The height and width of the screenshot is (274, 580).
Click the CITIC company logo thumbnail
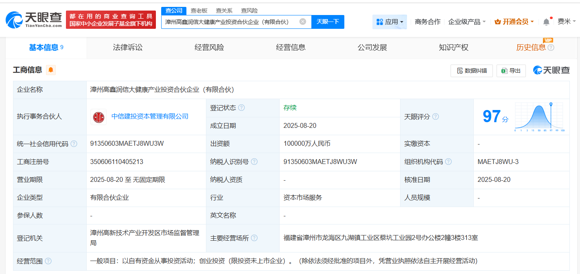[x=98, y=117]
